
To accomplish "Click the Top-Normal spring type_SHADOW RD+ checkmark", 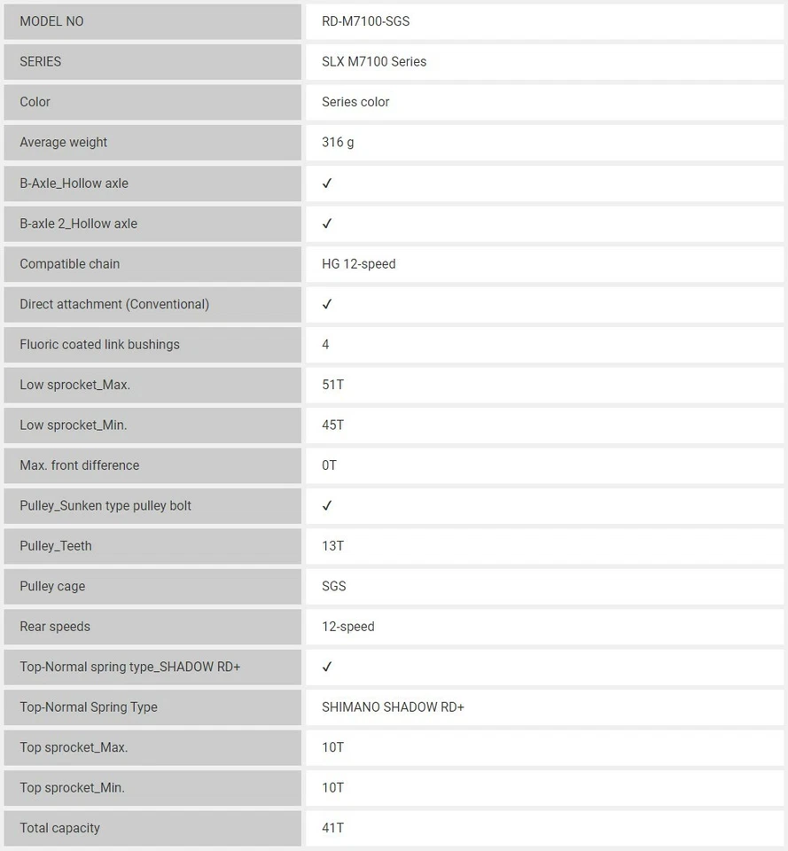I will pos(327,667).
